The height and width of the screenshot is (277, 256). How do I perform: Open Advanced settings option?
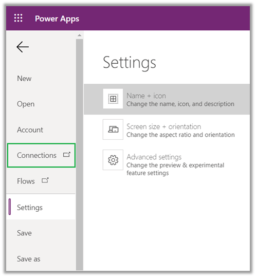pyautogui.click(x=167, y=162)
